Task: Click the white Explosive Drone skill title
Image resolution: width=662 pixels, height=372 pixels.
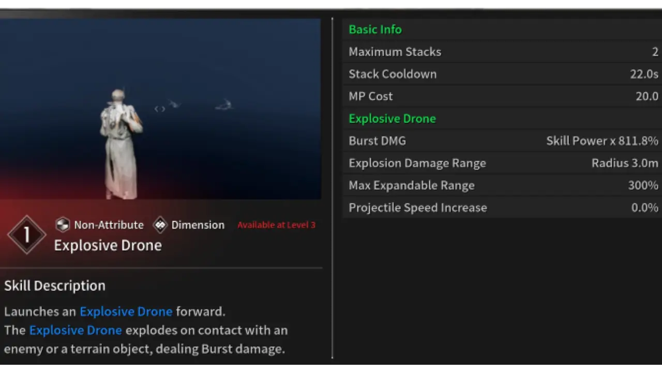Action: (x=108, y=245)
